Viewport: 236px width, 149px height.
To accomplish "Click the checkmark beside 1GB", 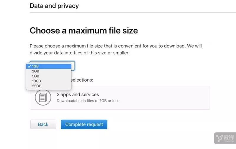I will (29, 66).
